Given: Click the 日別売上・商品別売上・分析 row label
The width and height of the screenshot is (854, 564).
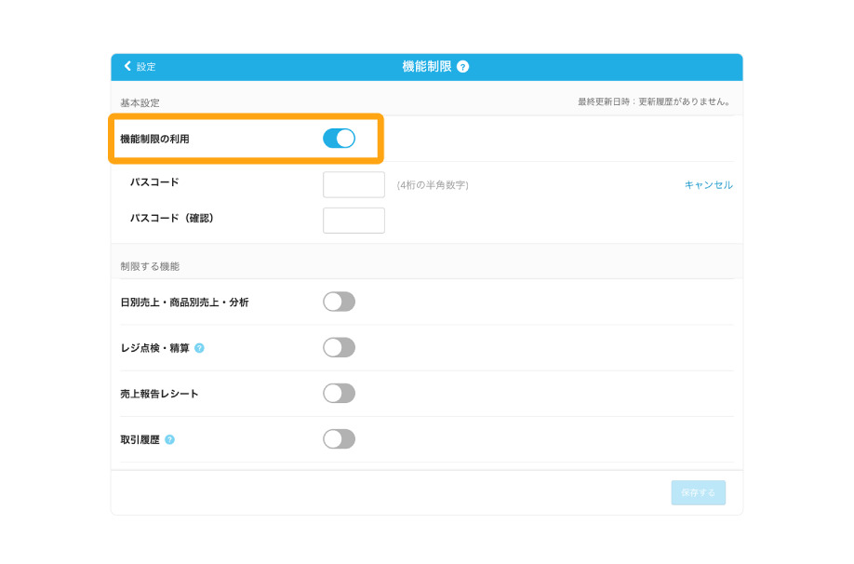Looking at the screenshot, I should [x=184, y=302].
